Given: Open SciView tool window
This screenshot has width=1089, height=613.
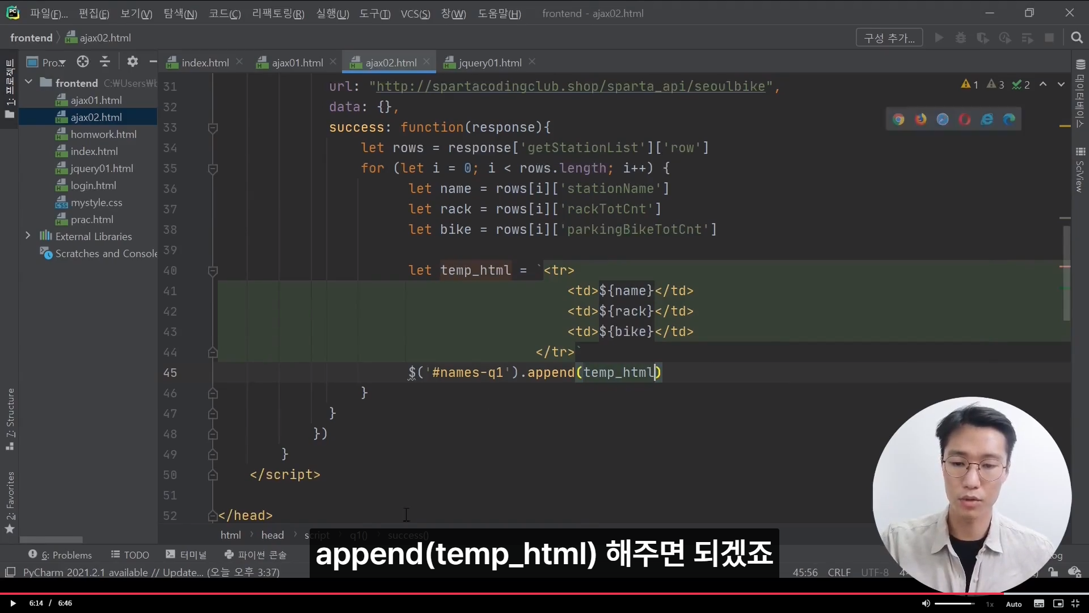Looking at the screenshot, I should tap(1080, 170).
